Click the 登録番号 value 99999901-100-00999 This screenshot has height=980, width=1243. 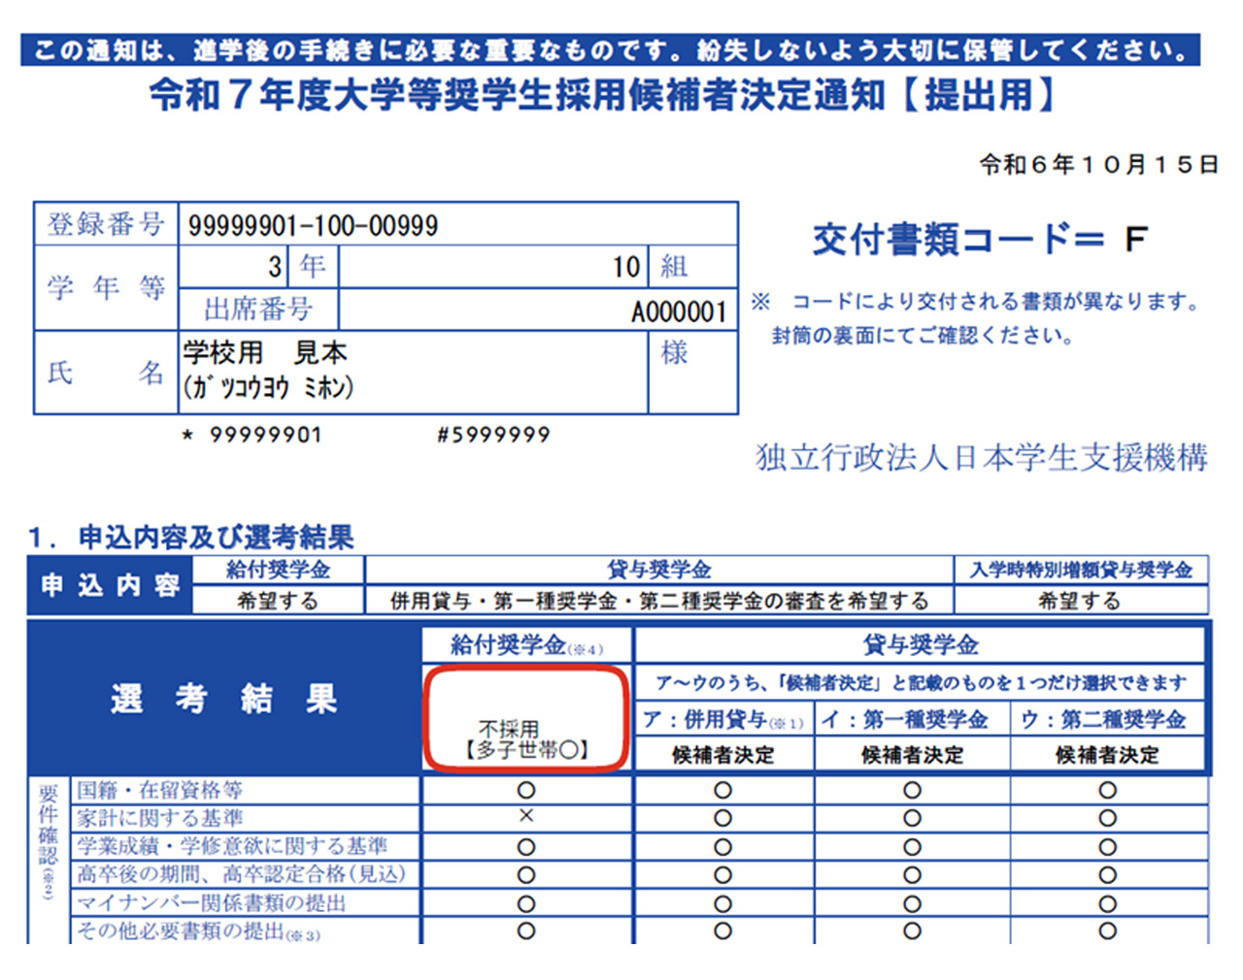(x=313, y=225)
